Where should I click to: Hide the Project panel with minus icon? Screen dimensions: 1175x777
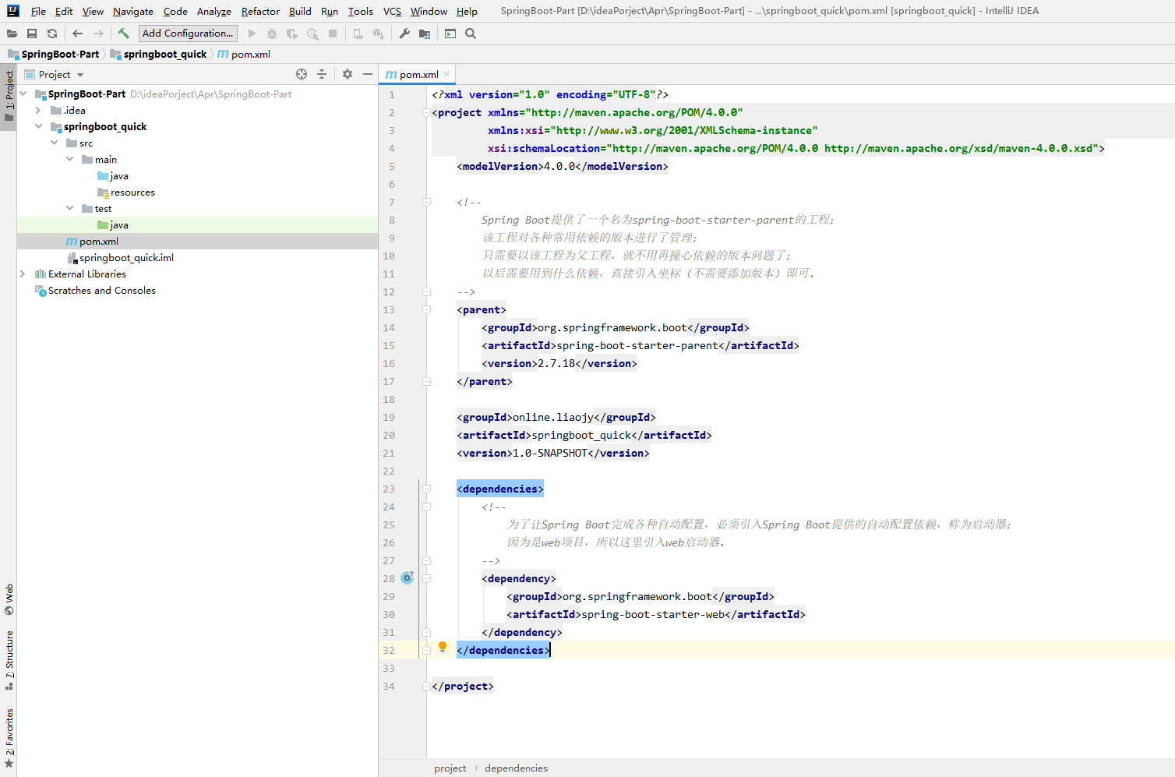pos(368,74)
